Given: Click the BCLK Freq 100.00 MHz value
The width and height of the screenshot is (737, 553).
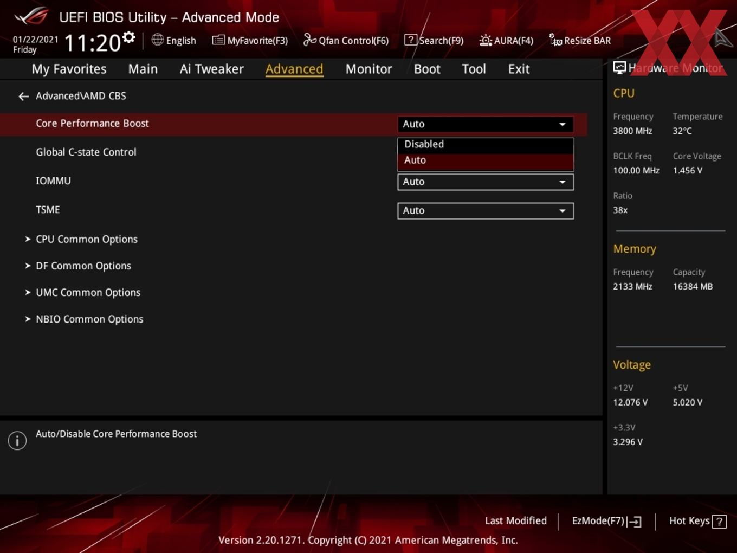Looking at the screenshot, I should pyautogui.click(x=636, y=170).
